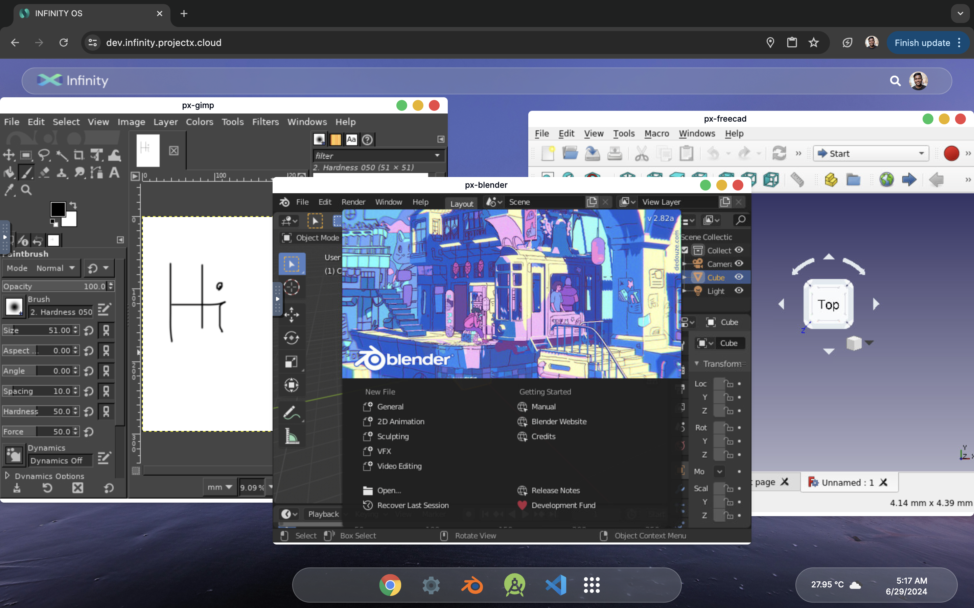
Task: Select the Blender Rotate tool
Action: pos(292,338)
